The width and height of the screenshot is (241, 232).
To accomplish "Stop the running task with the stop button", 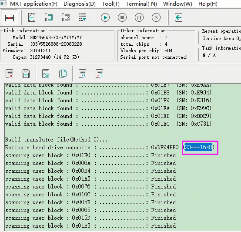I will pos(122,17).
